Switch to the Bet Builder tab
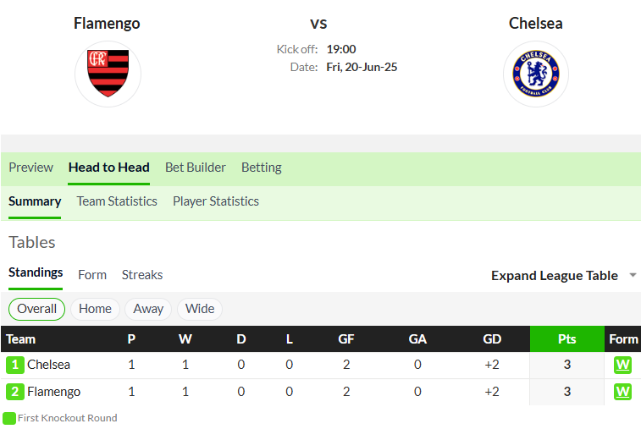This screenshot has width=641, height=440. (196, 168)
